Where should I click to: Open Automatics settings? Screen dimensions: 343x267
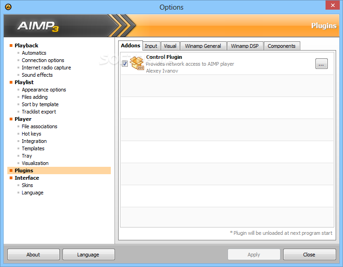tap(34, 53)
